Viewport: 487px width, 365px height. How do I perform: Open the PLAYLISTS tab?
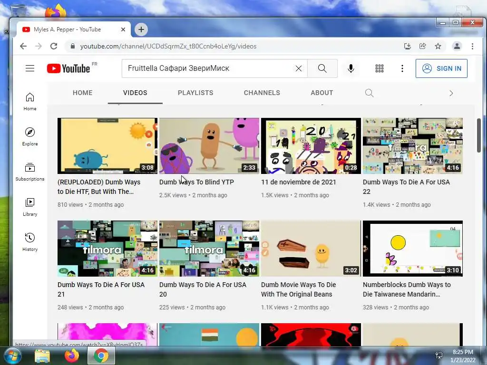(195, 93)
